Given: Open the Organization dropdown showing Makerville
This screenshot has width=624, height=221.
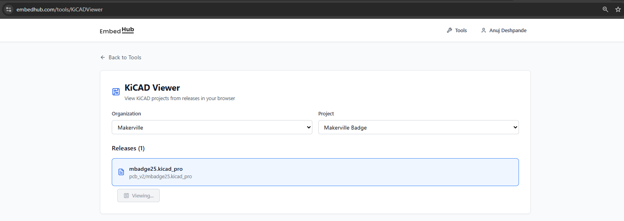Looking at the screenshot, I should pyautogui.click(x=212, y=128).
